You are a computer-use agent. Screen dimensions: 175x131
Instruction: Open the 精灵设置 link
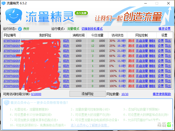click(164, 29)
